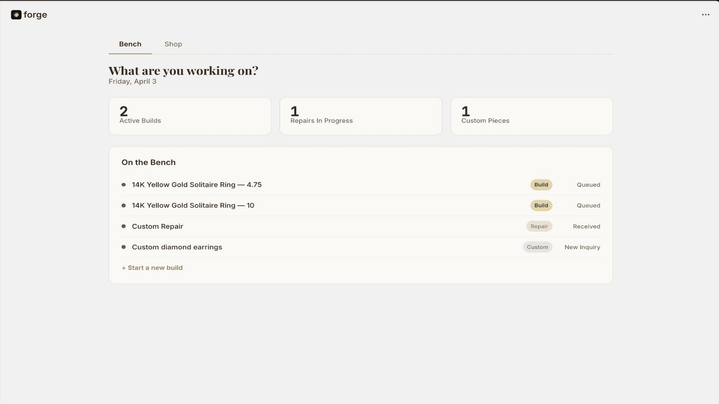Click Start a new build link
The height and width of the screenshot is (404, 719).
click(152, 268)
